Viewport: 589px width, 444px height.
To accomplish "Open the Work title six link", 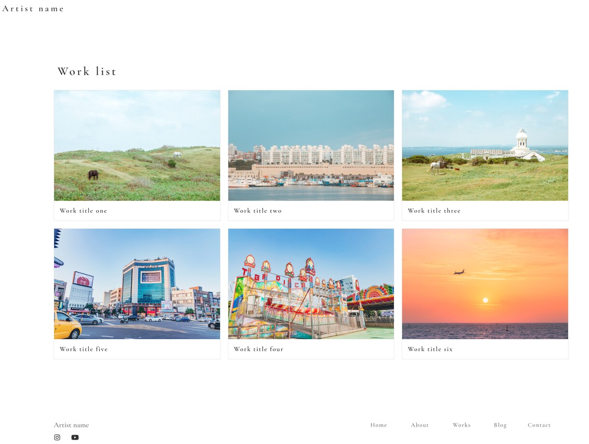I will (430, 349).
